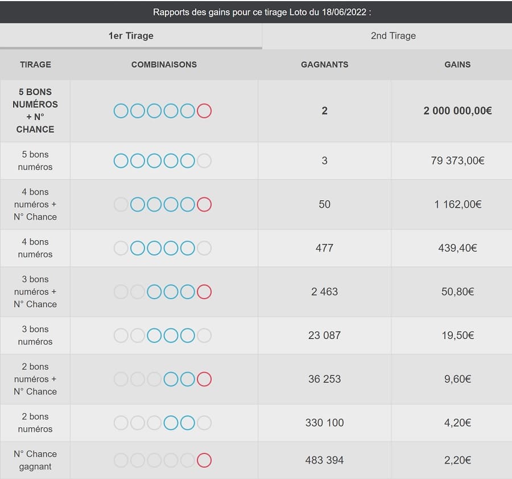Click the red ball in N° Chance gagnant row
Image resolution: width=512 pixels, height=479 pixels.
point(204,460)
